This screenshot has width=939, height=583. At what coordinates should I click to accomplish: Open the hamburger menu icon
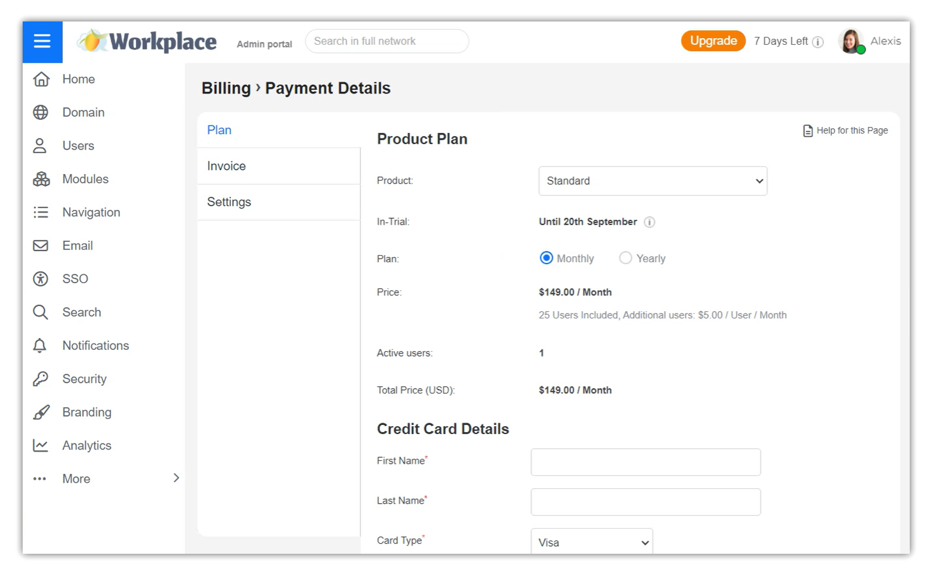[x=42, y=41]
